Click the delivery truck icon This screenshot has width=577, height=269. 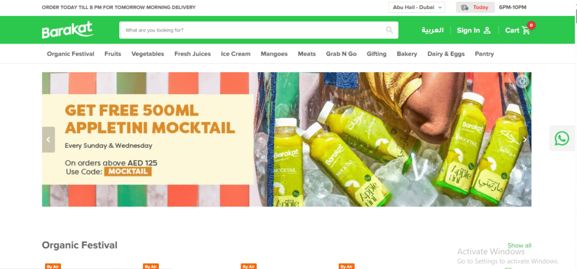[465, 7]
